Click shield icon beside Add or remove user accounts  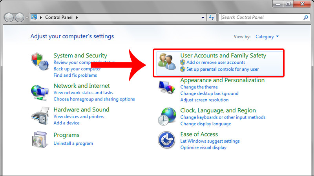(183, 63)
